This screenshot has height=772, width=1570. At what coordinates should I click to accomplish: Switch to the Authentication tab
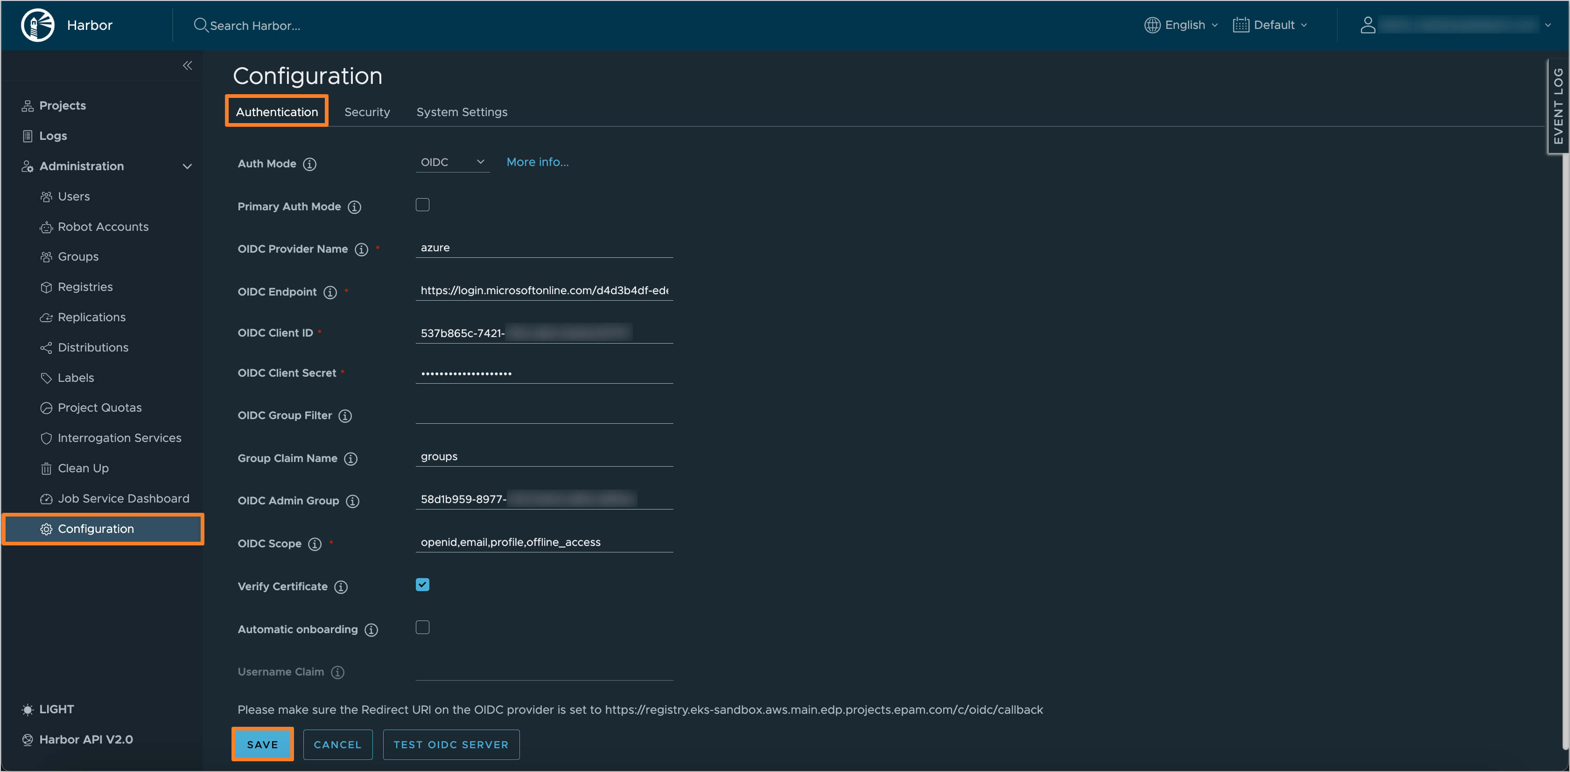277,112
